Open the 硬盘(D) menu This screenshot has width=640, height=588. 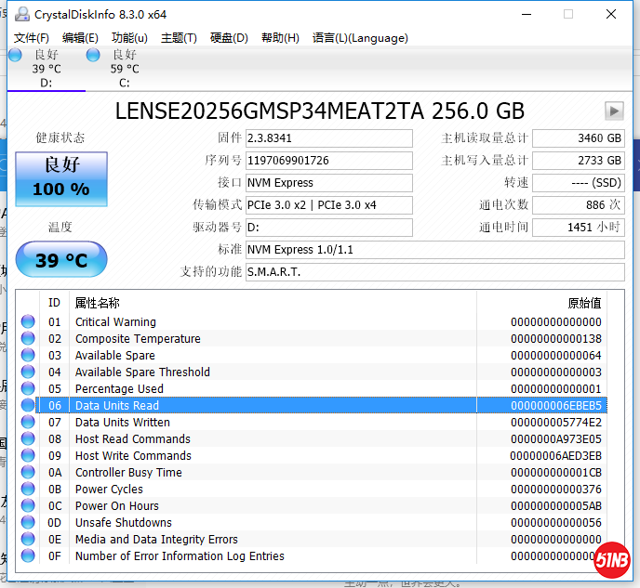[229, 38]
